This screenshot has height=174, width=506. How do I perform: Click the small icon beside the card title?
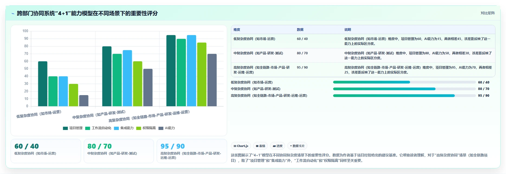(x=13, y=14)
